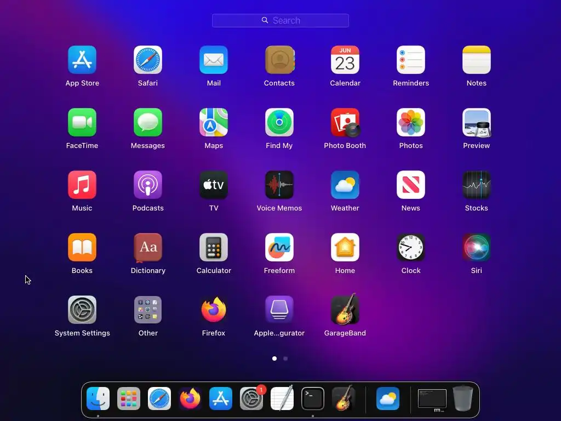This screenshot has width=561, height=421.
Task: Open GarageBand from the Dock
Action: tap(344, 398)
